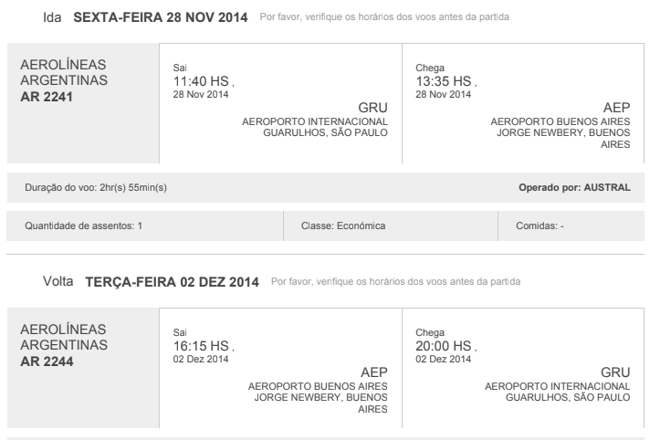Viewport: 650px width, 440px height.
Task: Select the AEP code under 13:35 arrival
Action: (617, 108)
